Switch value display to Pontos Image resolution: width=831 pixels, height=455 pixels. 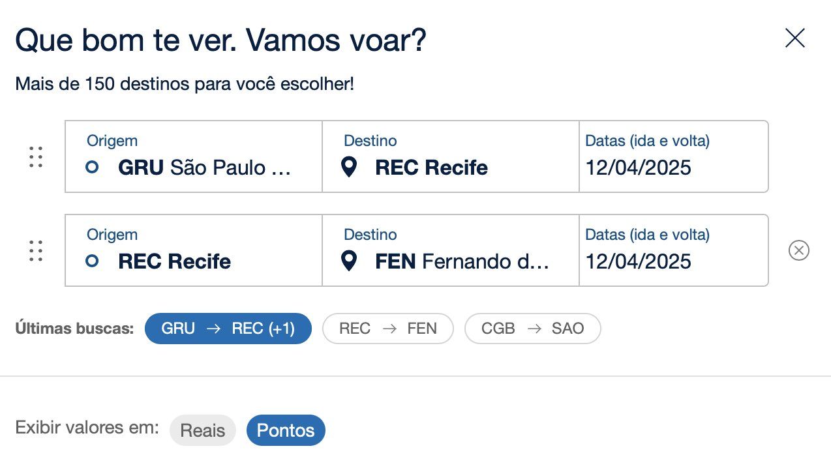286,430
